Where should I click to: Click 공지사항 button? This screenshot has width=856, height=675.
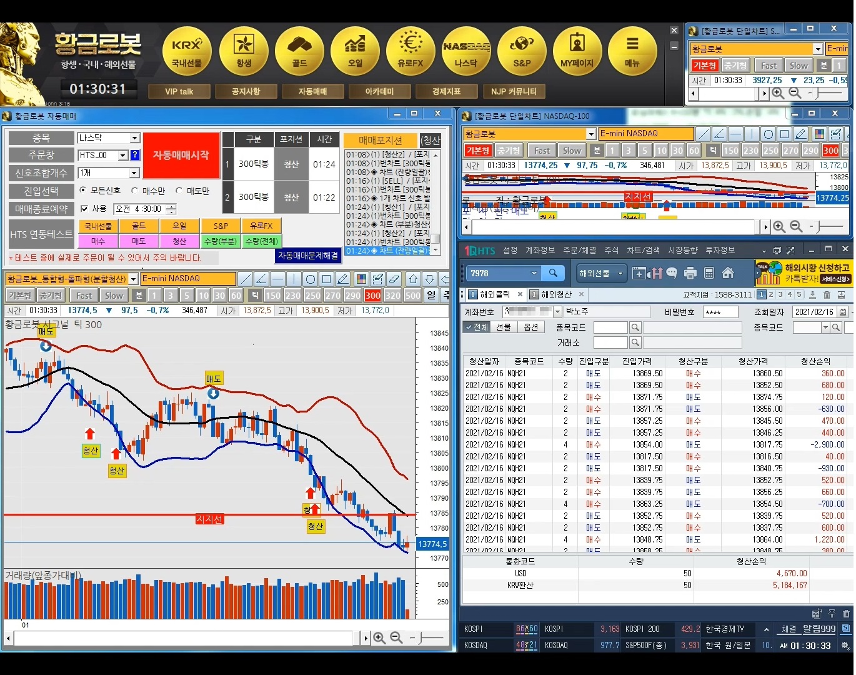pos(246,91)
